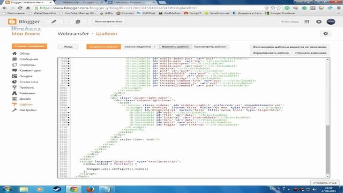Screen dimensions: 343x193
Task: Click orange Сохранить шаблон button
Action: click(x=103, y=47)
